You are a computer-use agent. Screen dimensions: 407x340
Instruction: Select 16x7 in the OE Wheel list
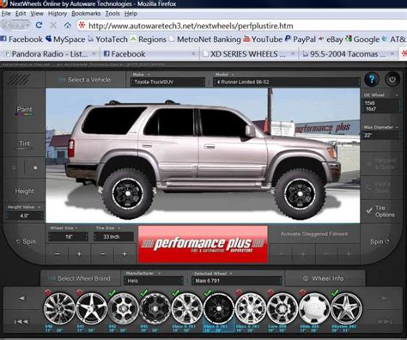tap(370, 109)
